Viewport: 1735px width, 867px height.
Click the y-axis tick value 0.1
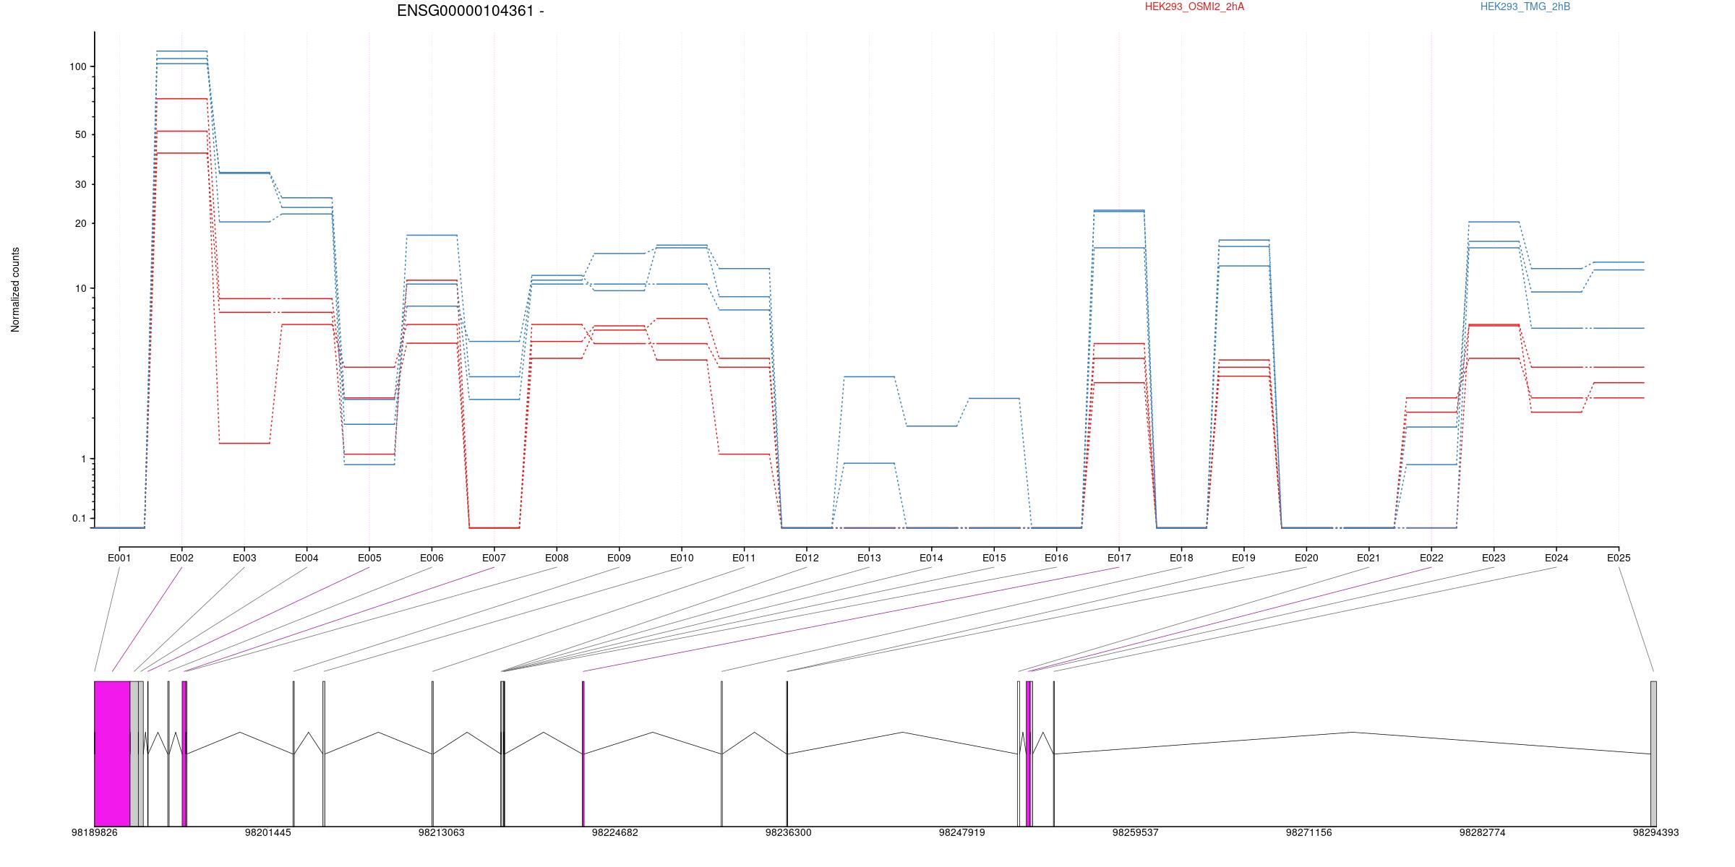(79, 518)
